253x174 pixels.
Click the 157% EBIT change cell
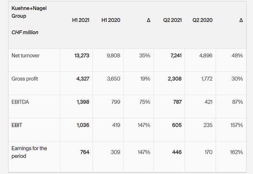[236, 125]
